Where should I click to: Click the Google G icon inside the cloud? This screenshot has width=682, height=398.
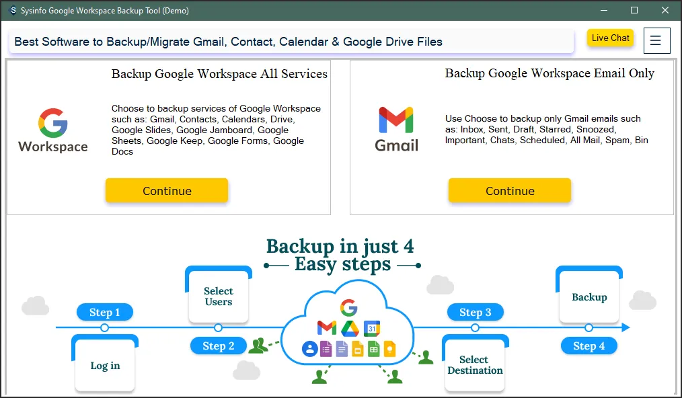348,307
